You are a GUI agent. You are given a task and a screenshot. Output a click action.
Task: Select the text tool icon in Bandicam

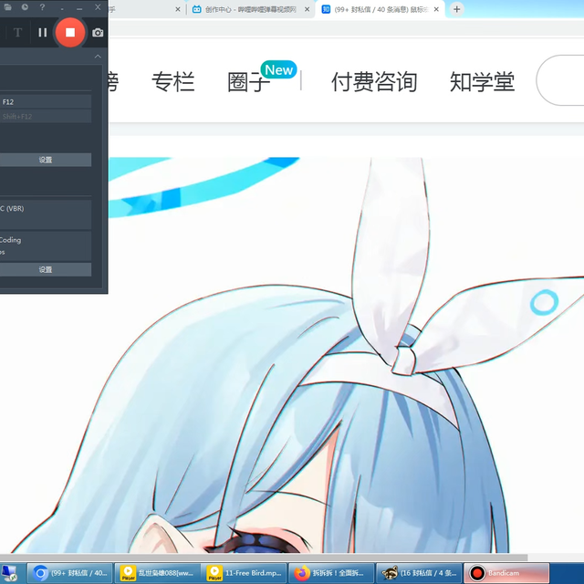(17, 33)
